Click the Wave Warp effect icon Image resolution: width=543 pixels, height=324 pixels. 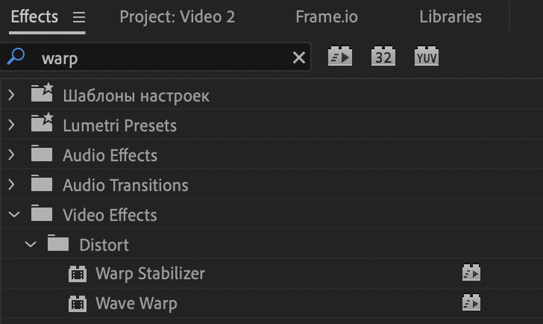click(78, 304)
